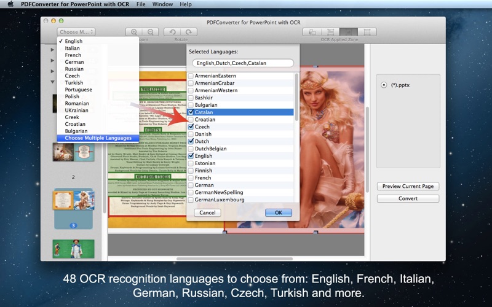The width and height of the screenshot is (492, 307).
Task: Select Choose Multiple Languages menu item
Action: pos(98,138)
